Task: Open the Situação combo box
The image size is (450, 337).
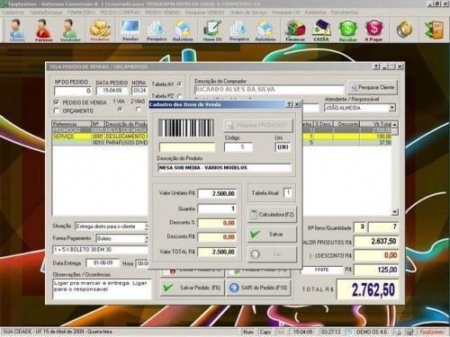Action: (112, 226)
